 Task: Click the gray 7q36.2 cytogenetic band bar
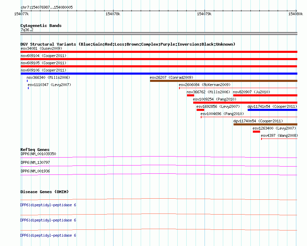(x=159, y=34)
